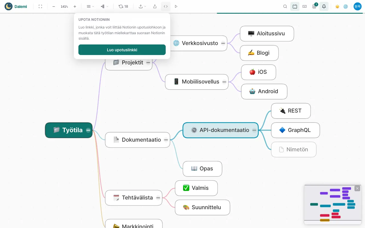Open notifications bell
The width and height of the screenshot is (365, 228).
324,6
